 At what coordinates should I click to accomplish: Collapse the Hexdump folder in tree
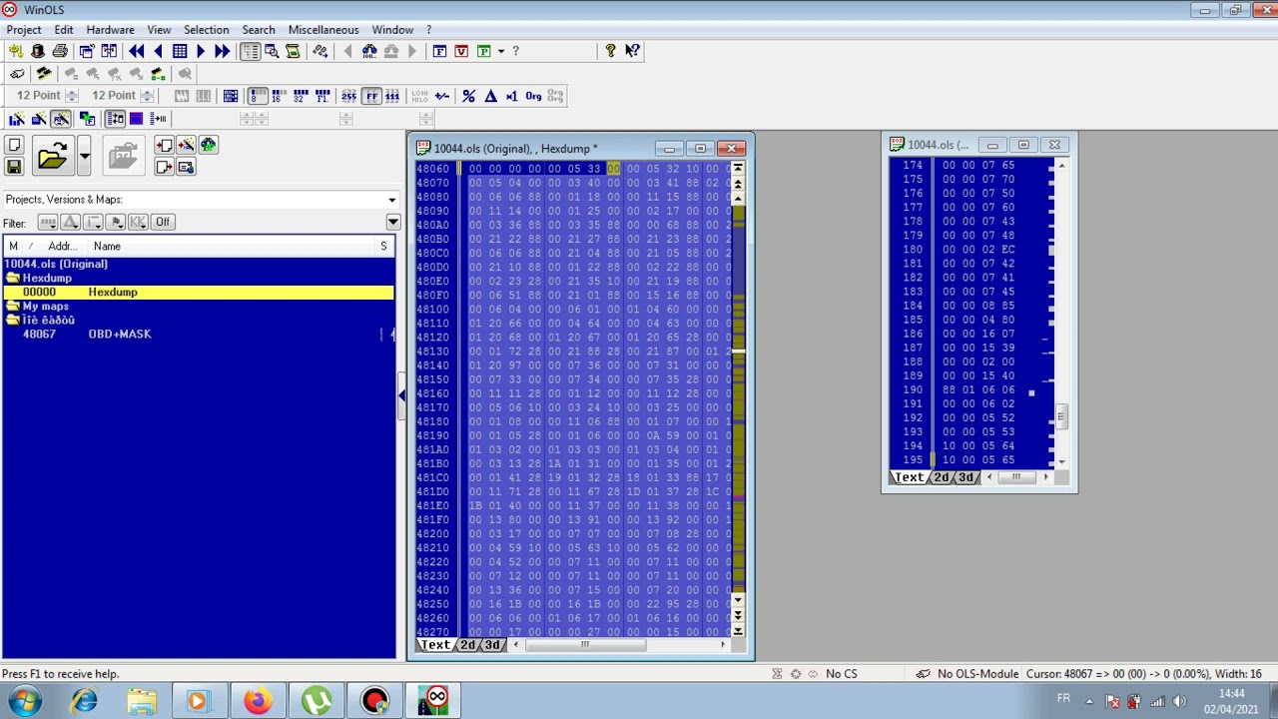pyautogui.click(x=12, y=278)
